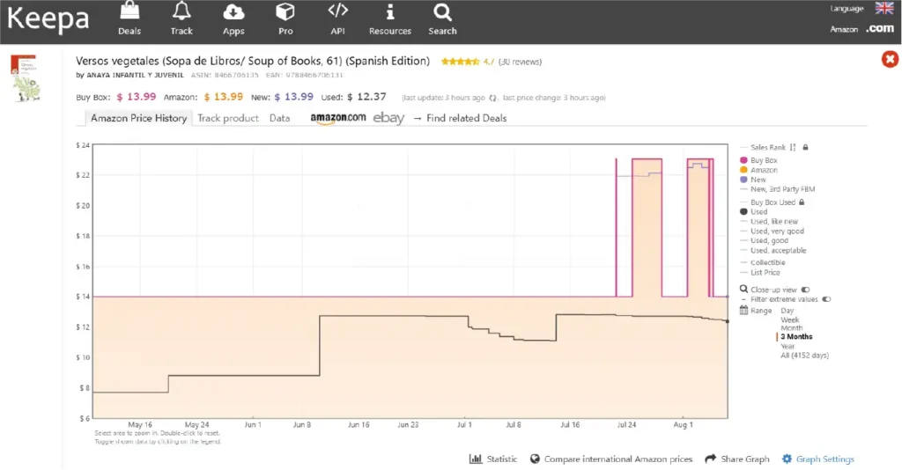902x470 pixels.
Task: Click the Graph Settings gear icon
Action: (x=787, y=459)
